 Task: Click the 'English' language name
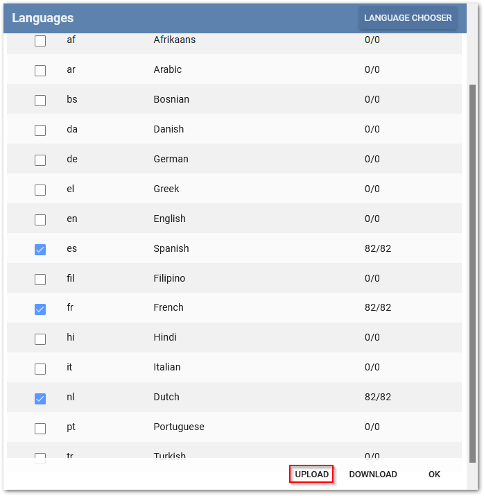(169, 219)
